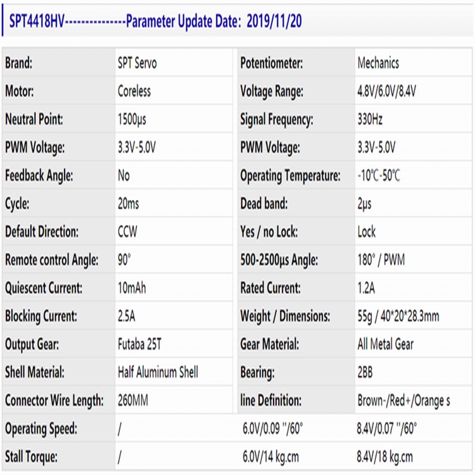Click the 'Brown-/Red+/Orange s' line definition value

404,400
